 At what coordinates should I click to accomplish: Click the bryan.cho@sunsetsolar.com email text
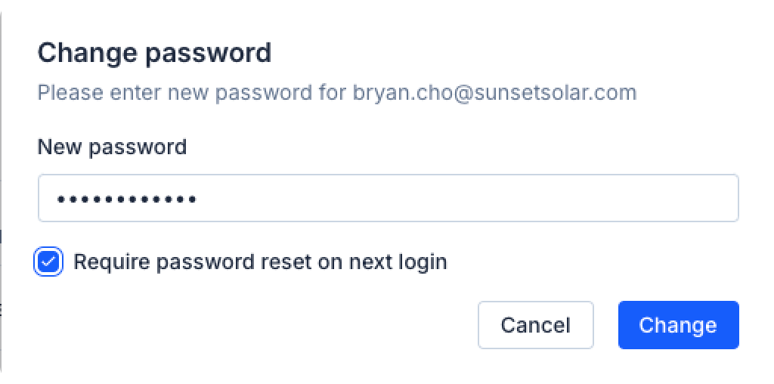[x=494, y=93]
